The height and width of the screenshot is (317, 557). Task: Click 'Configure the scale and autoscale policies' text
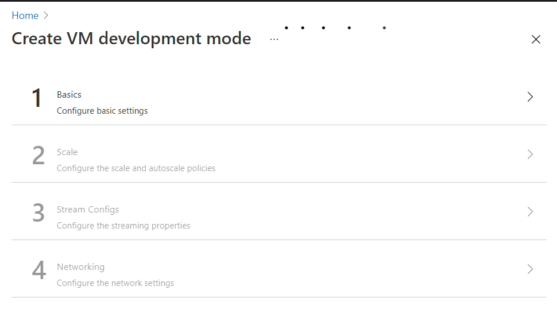tap(136, 168)
